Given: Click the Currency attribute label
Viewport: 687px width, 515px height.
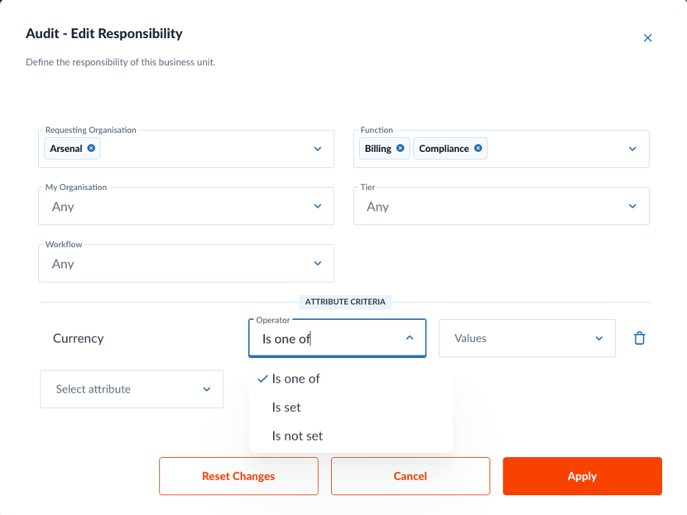Looking at the screenshot, I should click(79, 338).
